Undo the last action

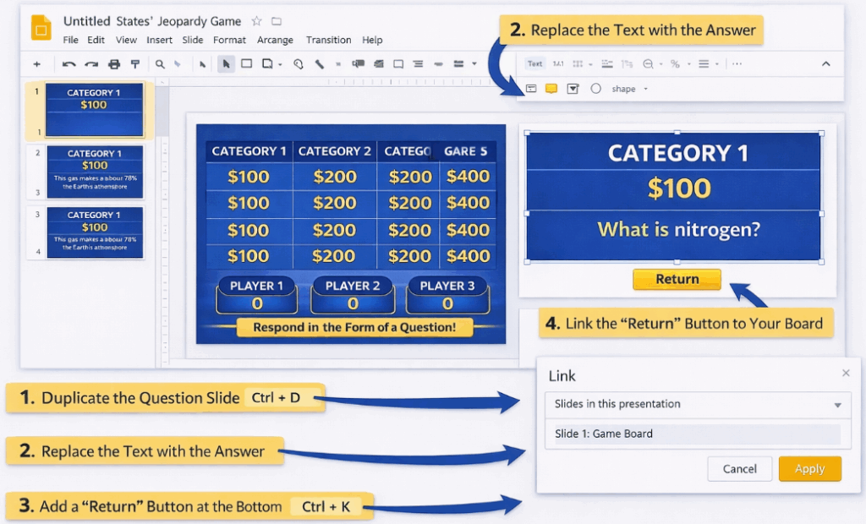[x=68, y=63]
